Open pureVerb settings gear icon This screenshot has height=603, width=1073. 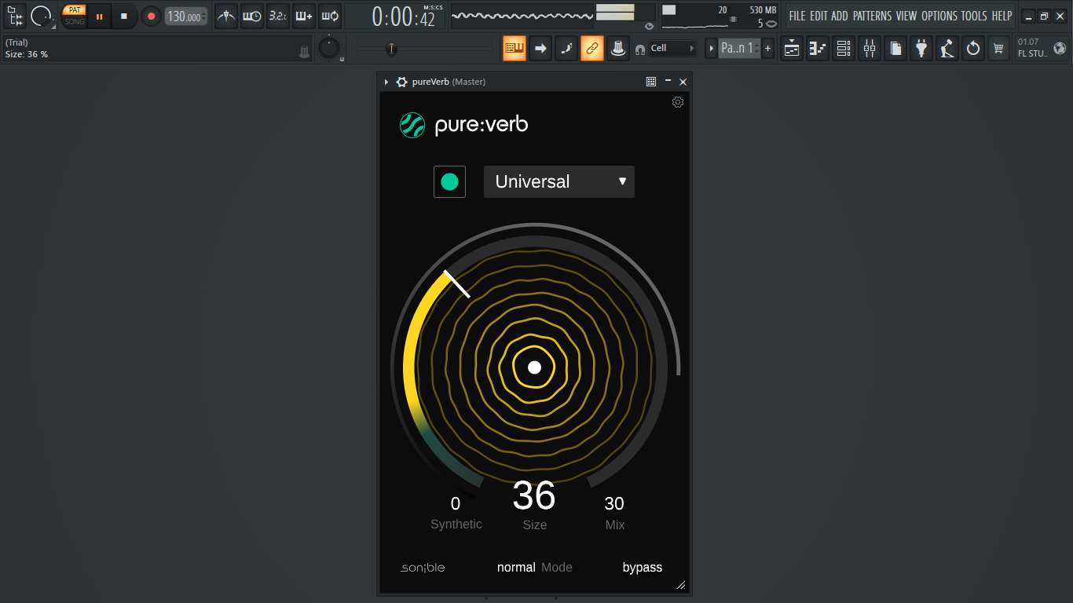678,102
